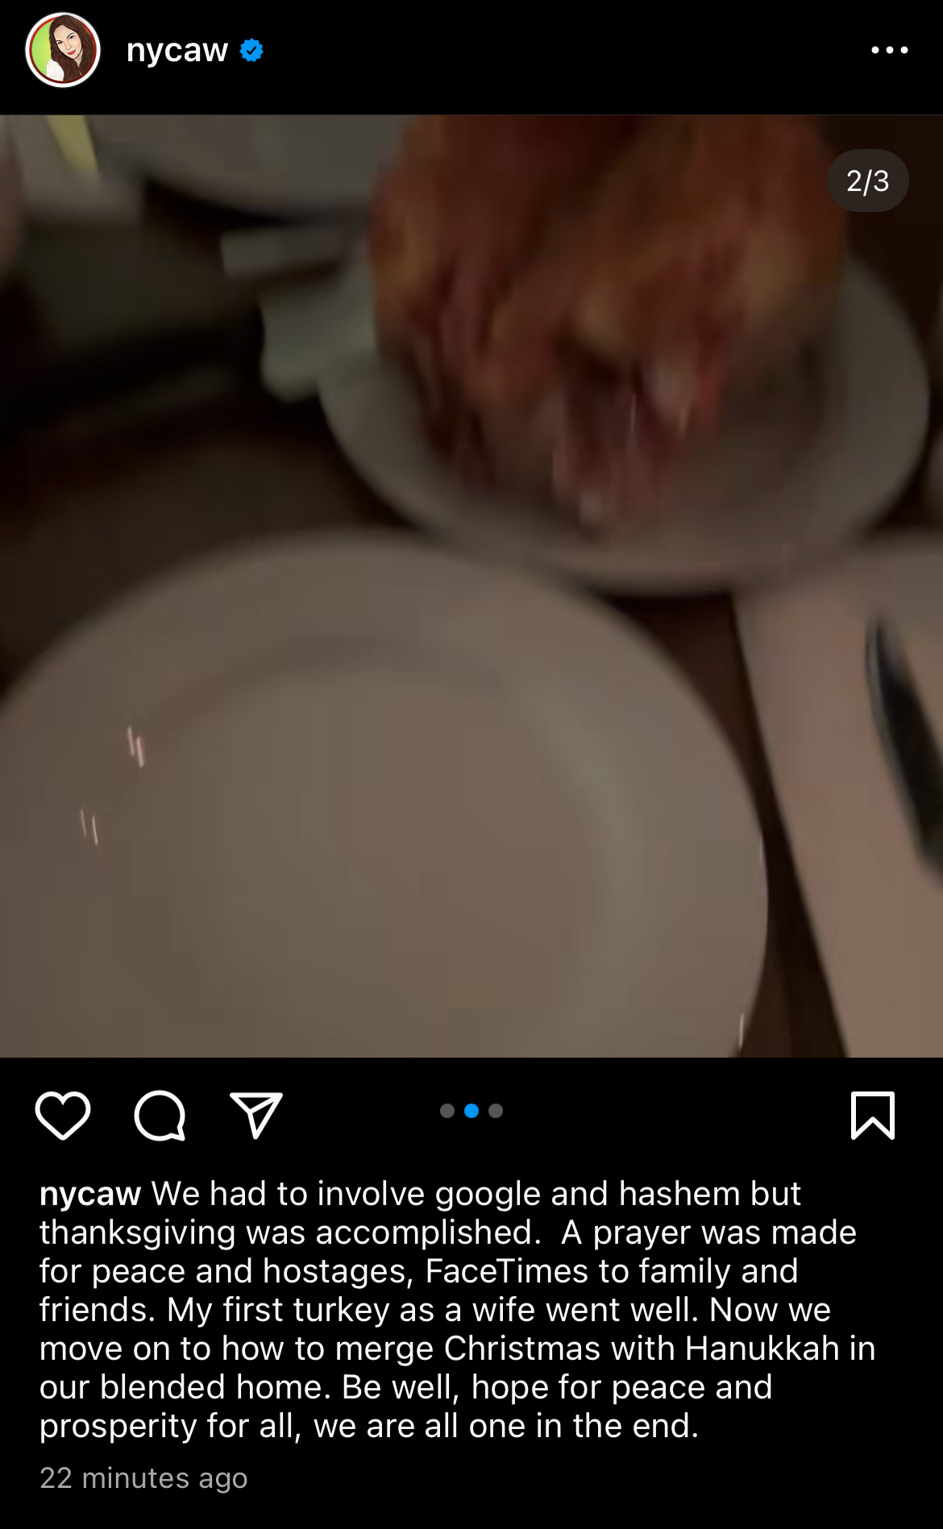943x1529 pixels.
Task: Tap the 2/3 slide counter badge
Action: pyautogui.click(x=868, y=180)
